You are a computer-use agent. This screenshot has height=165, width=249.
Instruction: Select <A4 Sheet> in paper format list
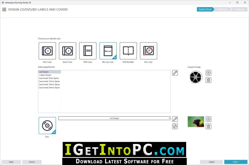coord(49,72)
